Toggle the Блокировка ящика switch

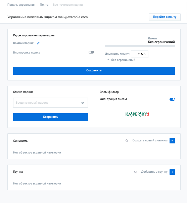tap(91, 52)
